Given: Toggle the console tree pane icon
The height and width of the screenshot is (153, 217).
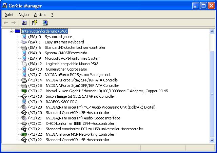Looking at the screenshot, I should [x=24, y=23].
